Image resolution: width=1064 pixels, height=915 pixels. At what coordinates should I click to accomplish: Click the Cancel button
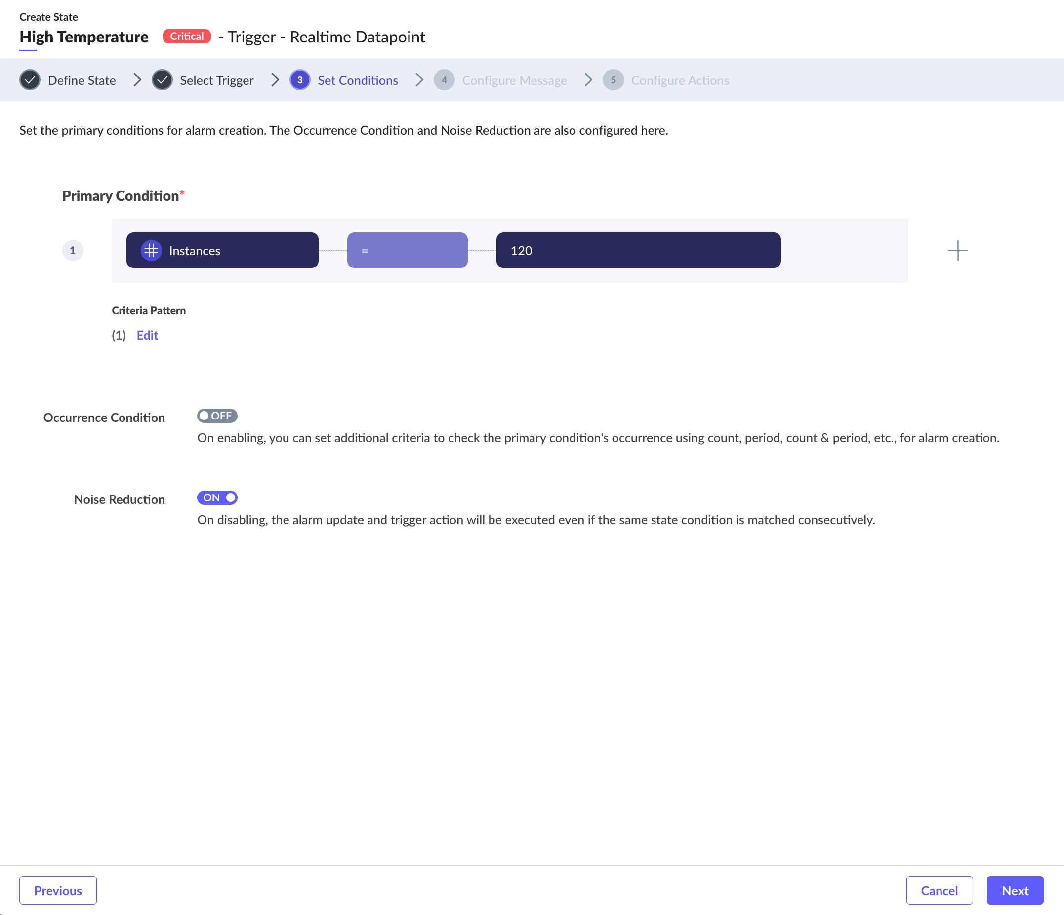939,890
